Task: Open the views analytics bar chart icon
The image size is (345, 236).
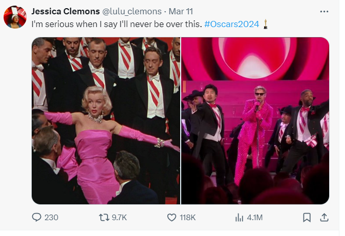Action: 239,218
